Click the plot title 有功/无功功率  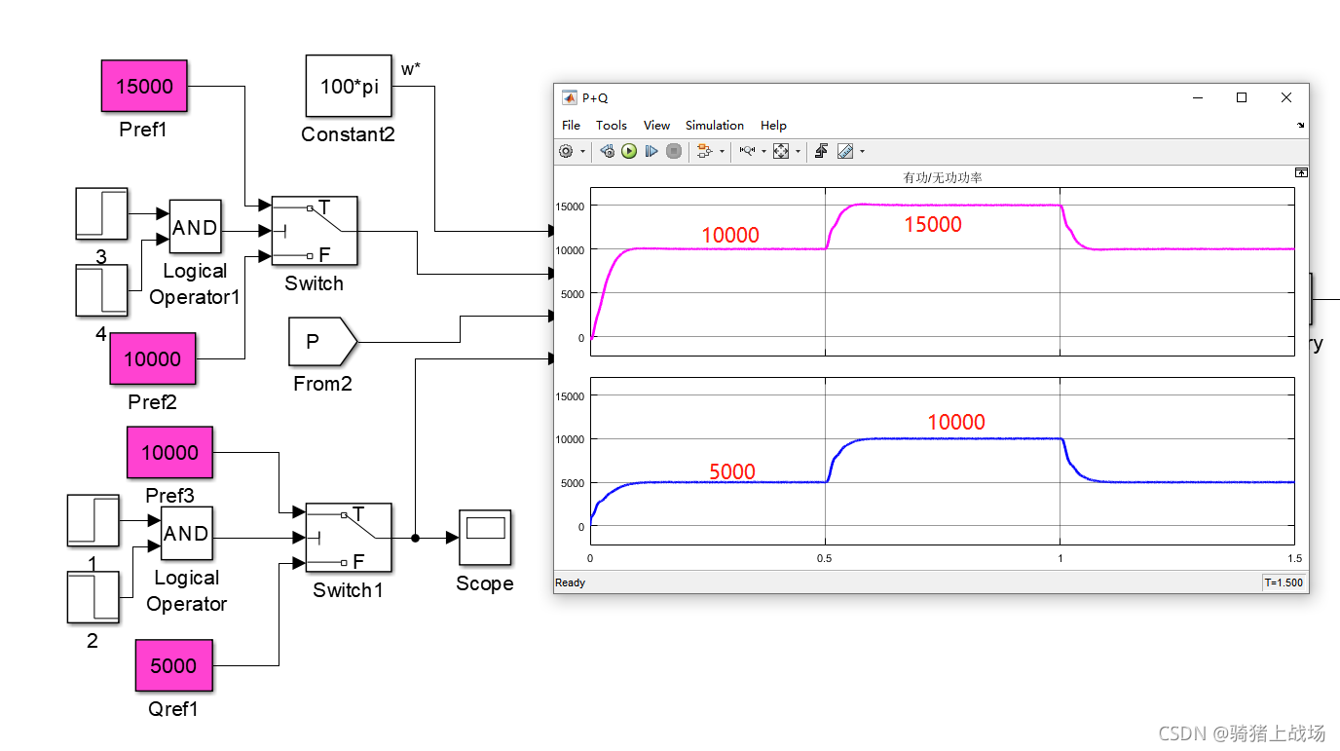942,178
